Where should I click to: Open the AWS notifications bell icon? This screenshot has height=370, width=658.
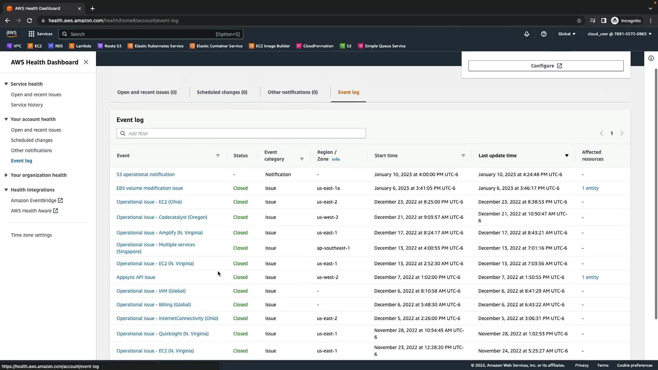tap(526, 34)
